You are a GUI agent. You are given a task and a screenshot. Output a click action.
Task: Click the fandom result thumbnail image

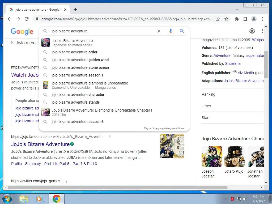point(172,146)
